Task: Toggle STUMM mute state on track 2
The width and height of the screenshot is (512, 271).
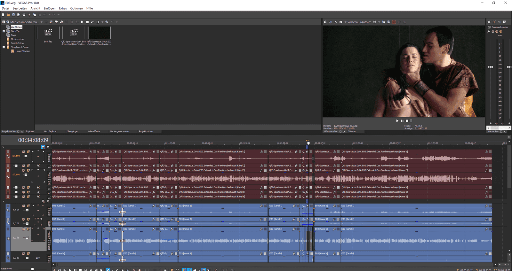Action: click(x=16, y=156)
